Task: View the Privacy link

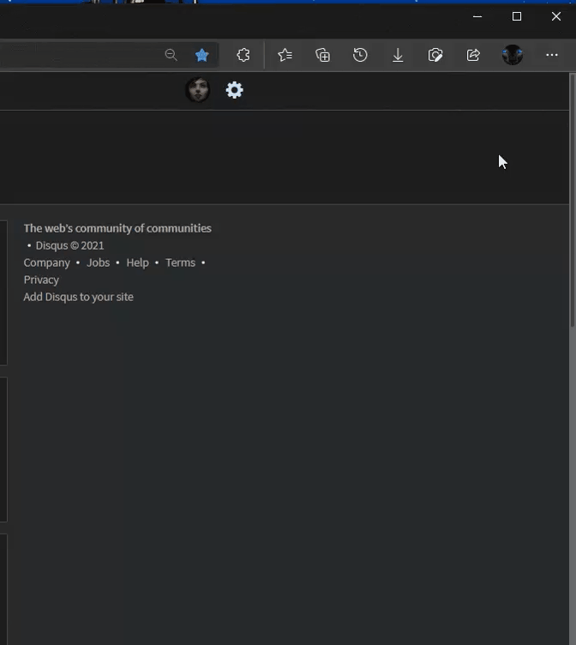Action: tap(41, 280)
